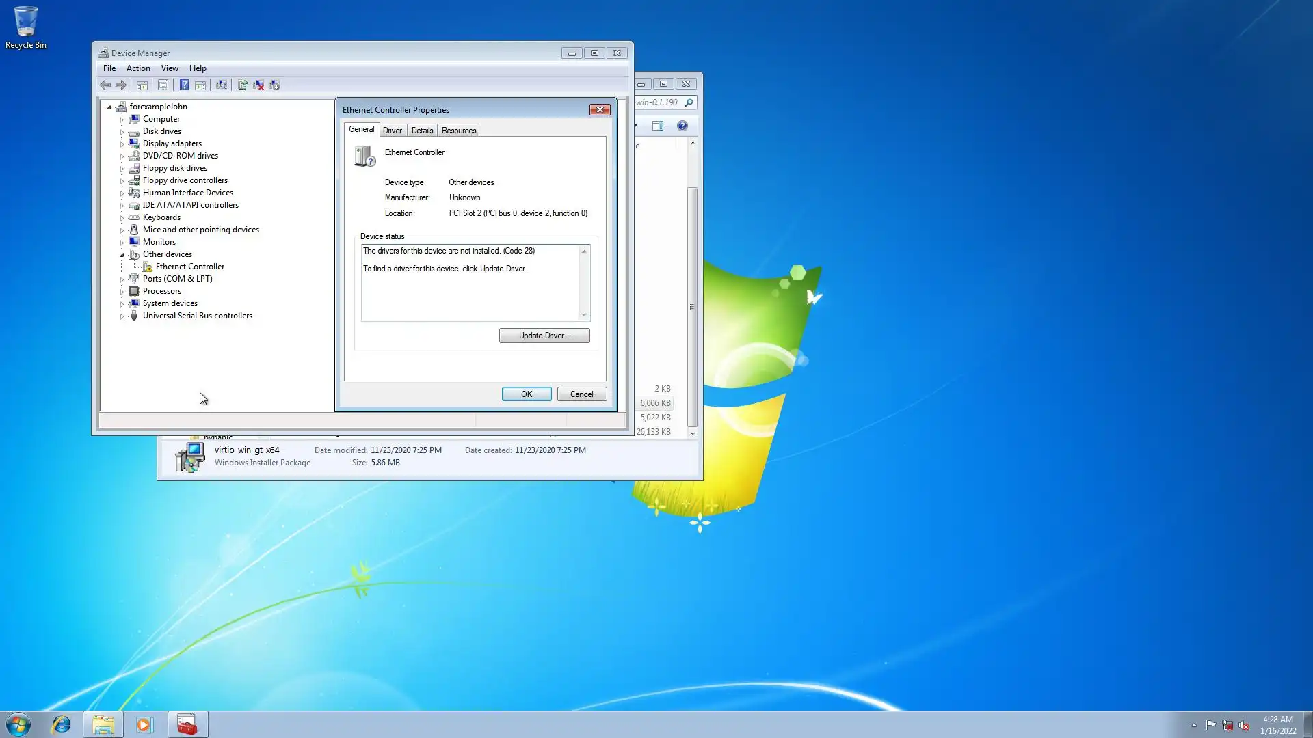Click Show/Hide Console Tree toolbar icon

pyautogui.click(x=142, y=85)
